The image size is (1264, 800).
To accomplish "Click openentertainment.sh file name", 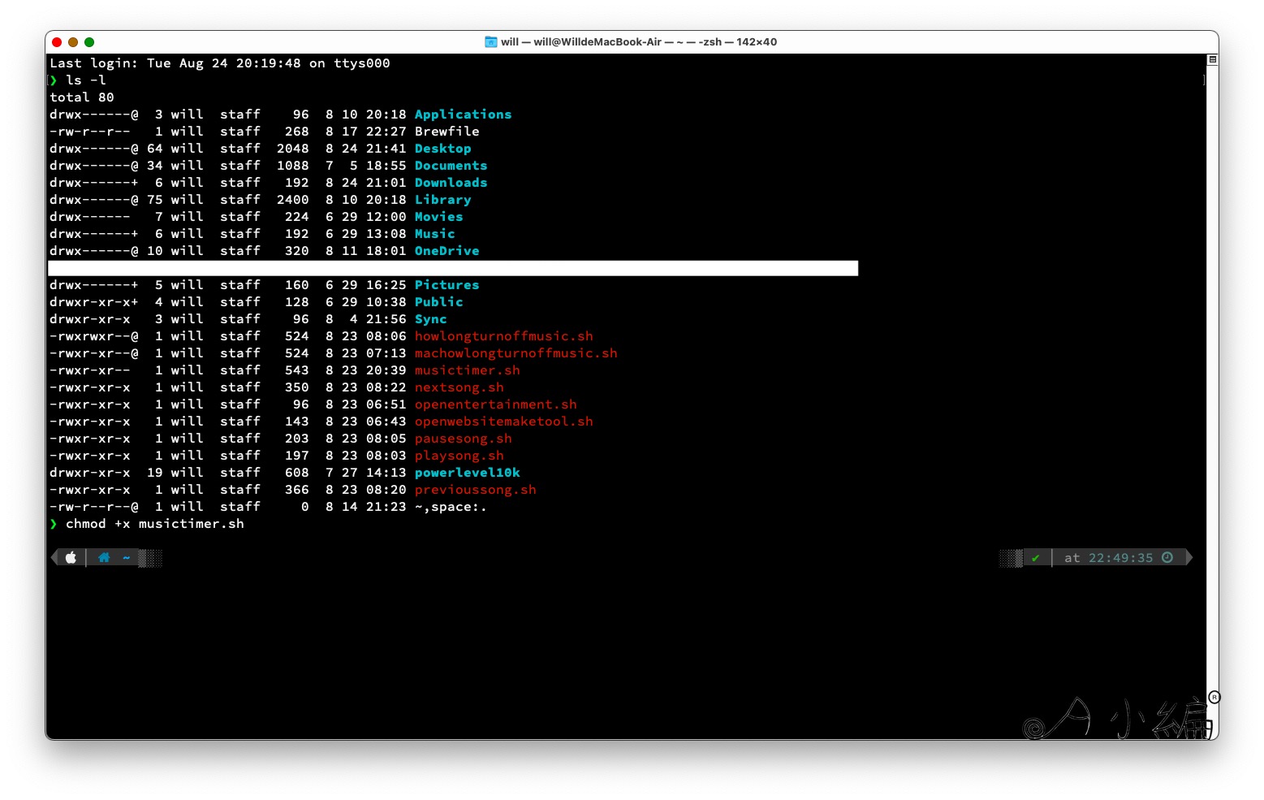I will [495, 404].
